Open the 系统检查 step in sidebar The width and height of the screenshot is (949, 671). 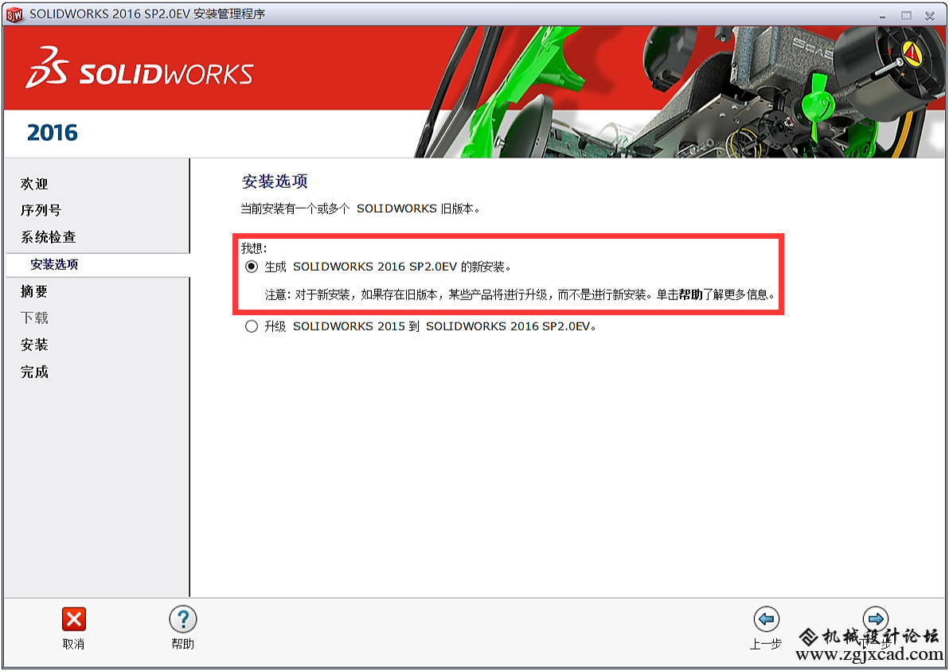[x=49, y=237]
